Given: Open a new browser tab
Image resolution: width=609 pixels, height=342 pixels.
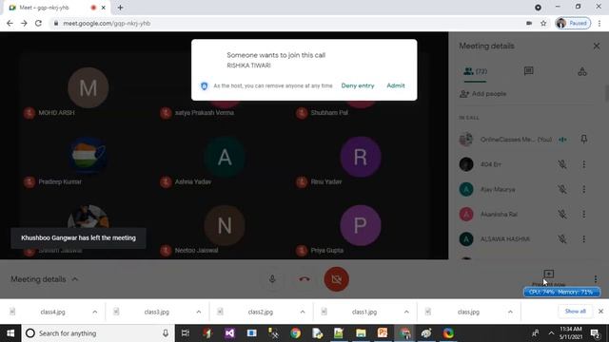Looking at the screenshot, I should click(120, 8).
